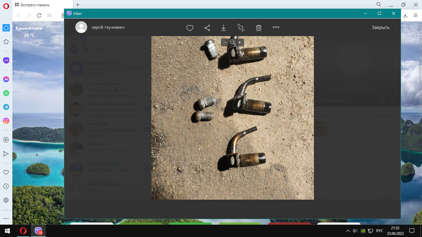Share the photo via share icon
The height and width of the screenshot is (237, 422).
[x=207, y=28]
